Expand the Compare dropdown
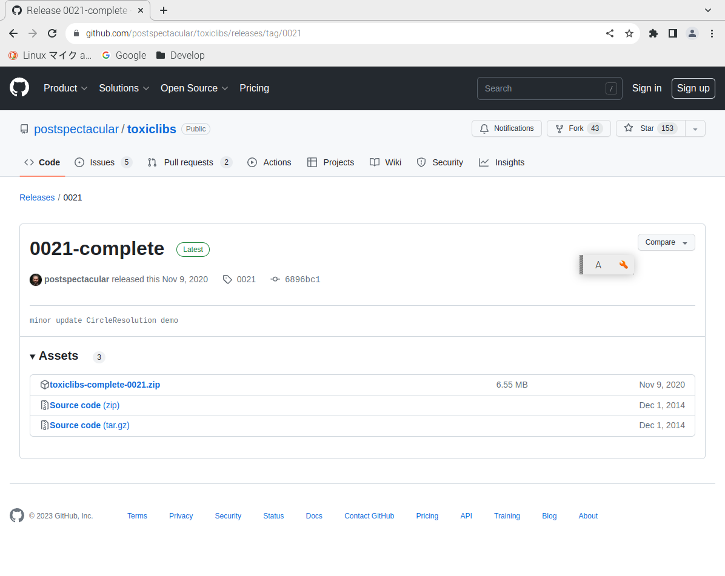The width and height of the screenshot is (725, 576). (666, 242)
